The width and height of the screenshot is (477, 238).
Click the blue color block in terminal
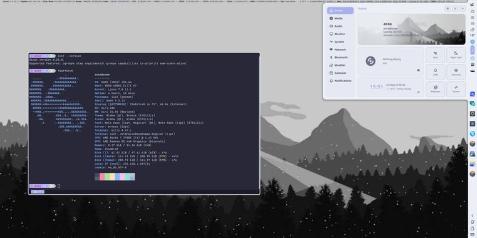[x=117, y=177]
